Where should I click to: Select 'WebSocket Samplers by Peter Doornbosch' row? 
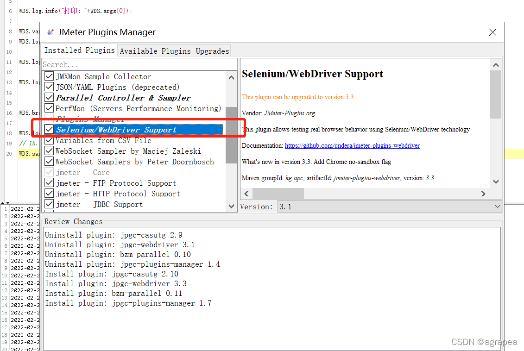coord(135,162)
